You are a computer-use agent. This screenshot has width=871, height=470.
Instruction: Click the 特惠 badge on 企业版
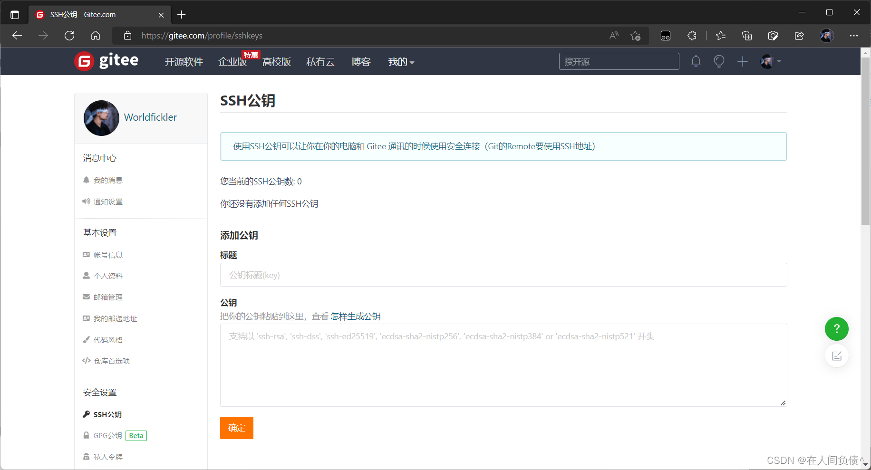(x=251, y=55)
